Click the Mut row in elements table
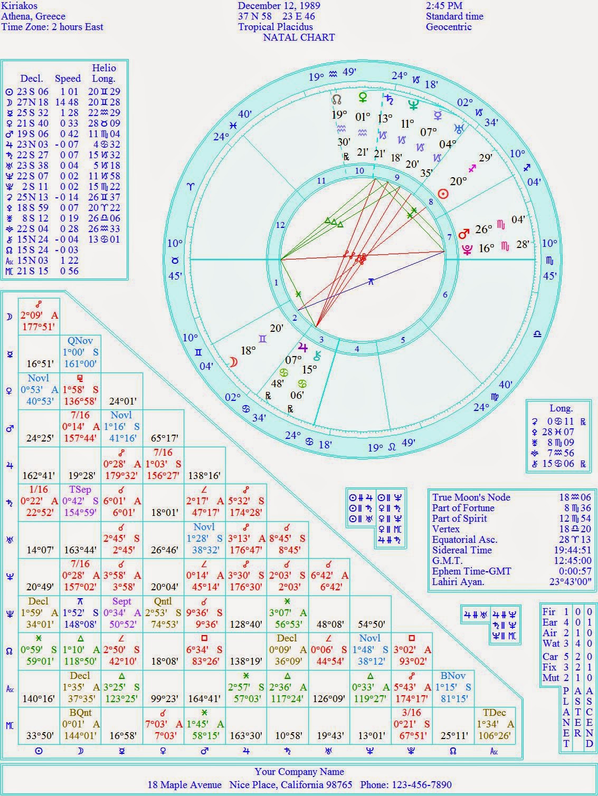The width and height of the screenshot is (598, 796). (x=567, y=678)
